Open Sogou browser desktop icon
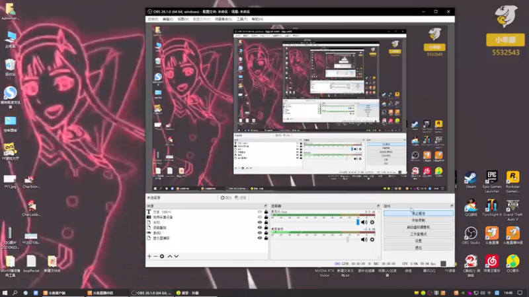The image size is (529, 297). click(x=10, y=97)
